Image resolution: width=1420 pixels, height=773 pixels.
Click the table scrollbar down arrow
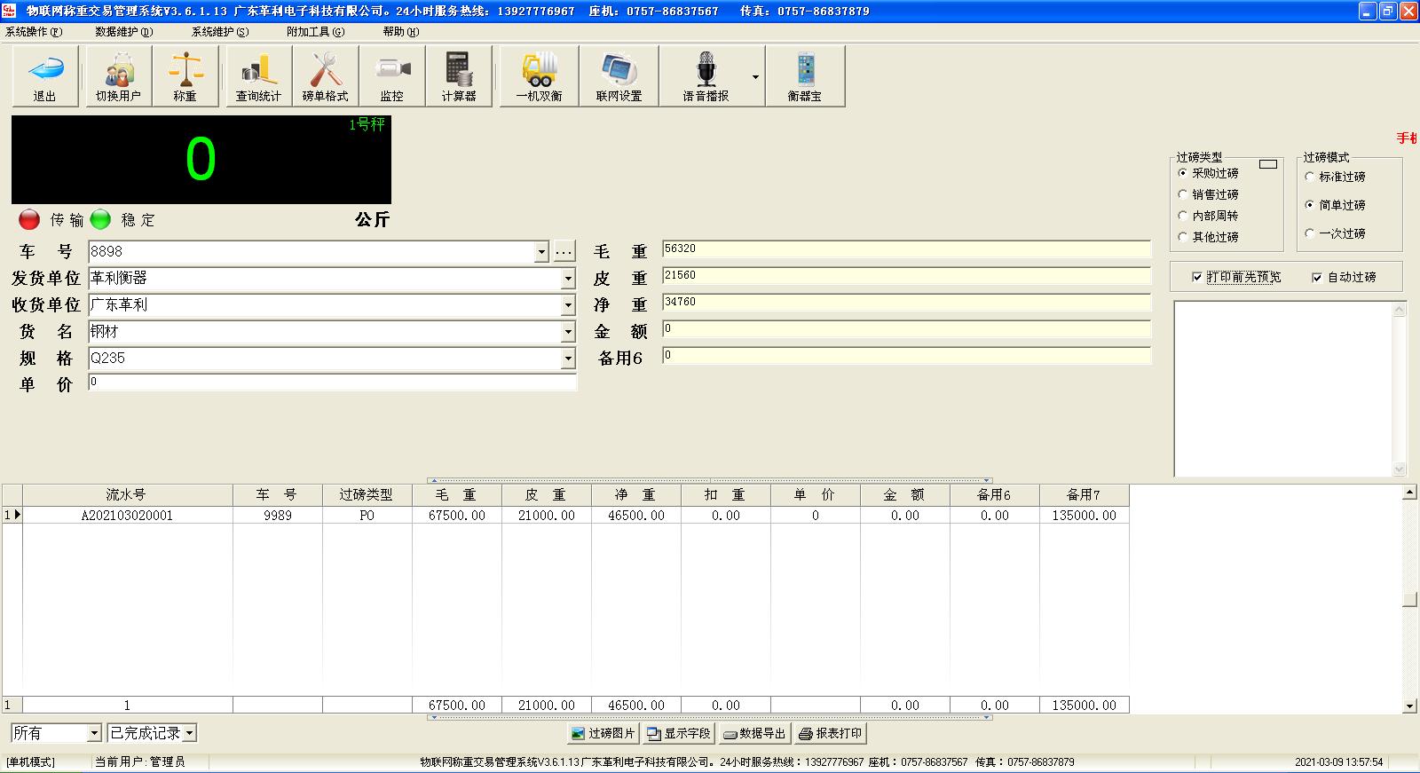tap(1410, 706)
